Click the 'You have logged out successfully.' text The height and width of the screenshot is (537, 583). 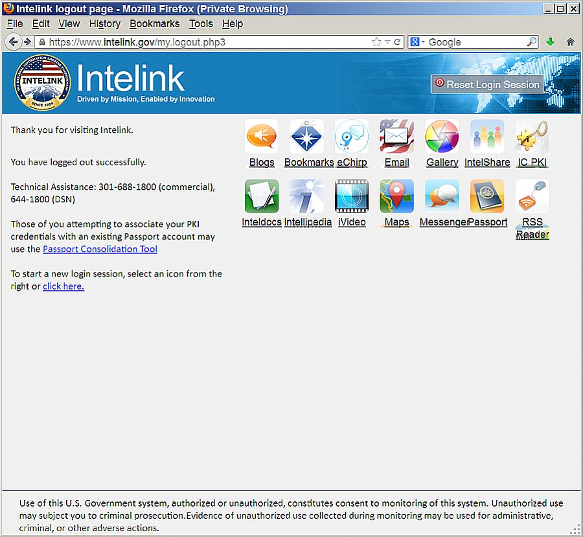click(x=78, y=162)
